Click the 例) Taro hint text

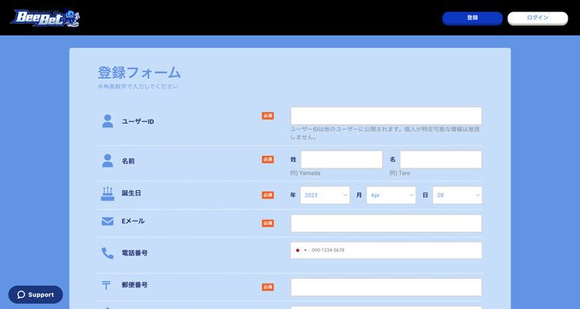coord(400,173)
